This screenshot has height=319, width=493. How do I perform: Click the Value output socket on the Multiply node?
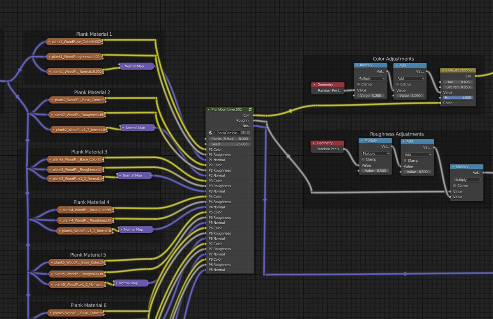tap(388, 71)
